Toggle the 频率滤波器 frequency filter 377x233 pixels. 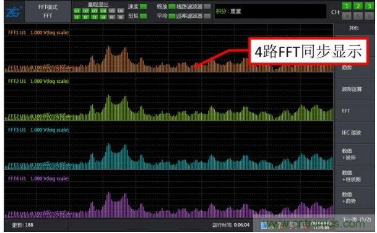207,16
